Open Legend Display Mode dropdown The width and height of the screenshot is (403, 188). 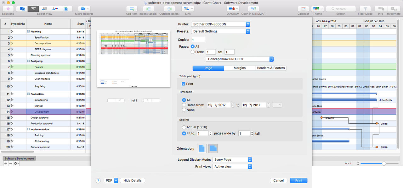(x=232, y=160)
